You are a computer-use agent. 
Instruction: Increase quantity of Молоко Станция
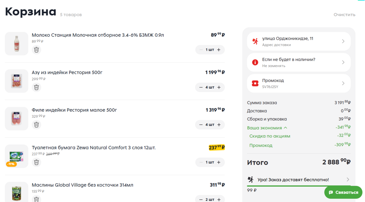[219, 49]
